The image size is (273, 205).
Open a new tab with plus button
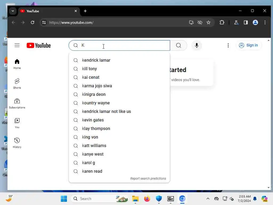click(x=85, y=11)
